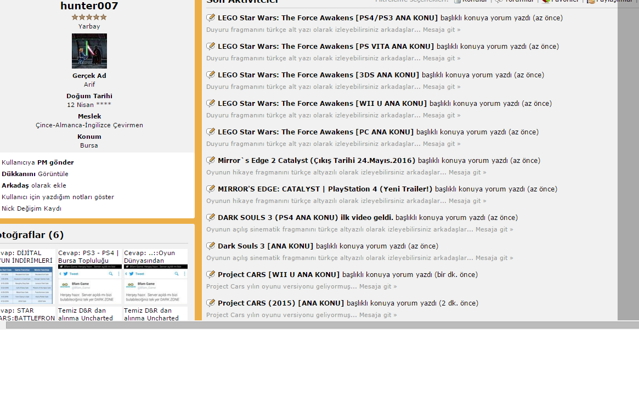639x401 pixels.
Task: Click the vertical scrollbar track on the right edge
Action: point(629,160)
